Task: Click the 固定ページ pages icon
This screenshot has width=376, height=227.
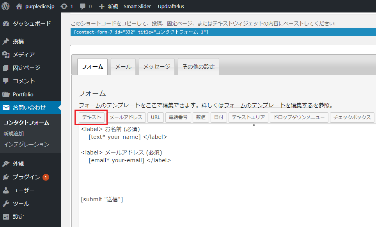Action: tap(6, 68)
